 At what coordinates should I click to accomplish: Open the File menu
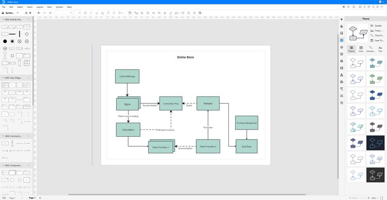pos(3,7)
